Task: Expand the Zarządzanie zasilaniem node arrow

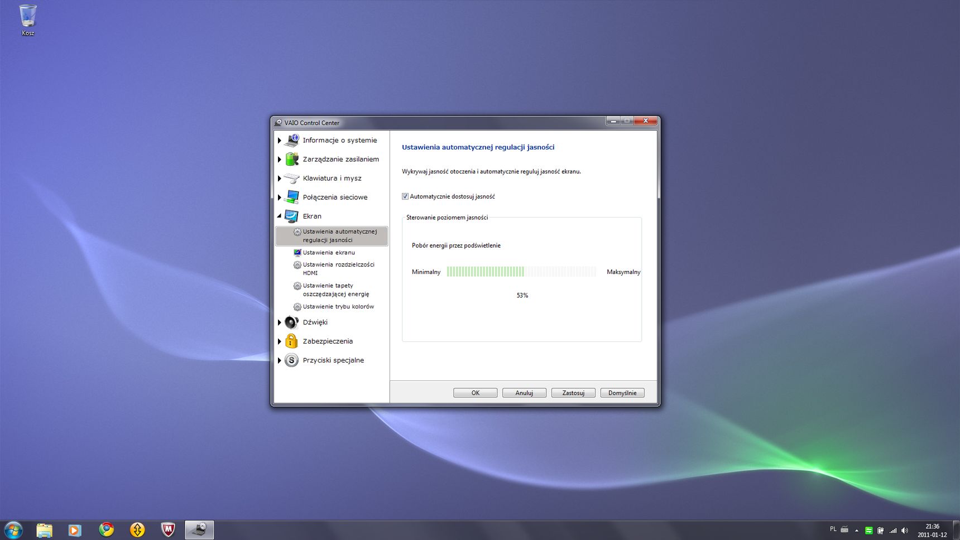Action: [x=280, y=160]
